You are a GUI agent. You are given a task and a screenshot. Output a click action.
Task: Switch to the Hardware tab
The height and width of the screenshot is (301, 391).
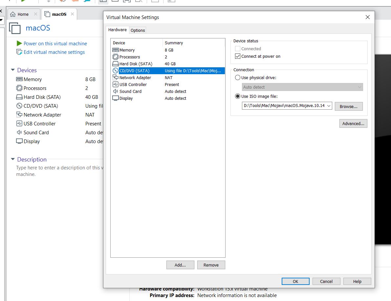pyautogui.click(x=118, y=30)
